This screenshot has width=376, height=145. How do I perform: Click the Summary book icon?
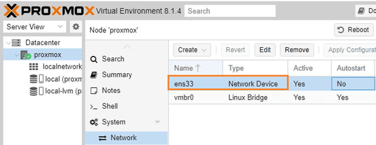point(94,75)
